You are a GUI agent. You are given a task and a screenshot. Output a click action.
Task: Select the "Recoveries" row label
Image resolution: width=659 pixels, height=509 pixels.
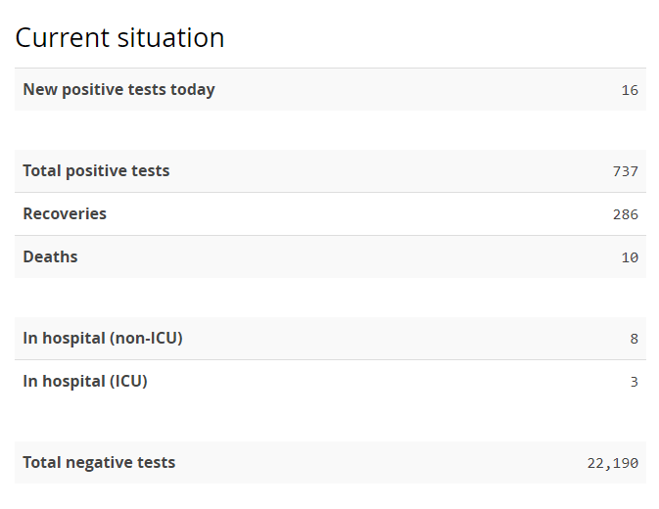click(65, 214)
